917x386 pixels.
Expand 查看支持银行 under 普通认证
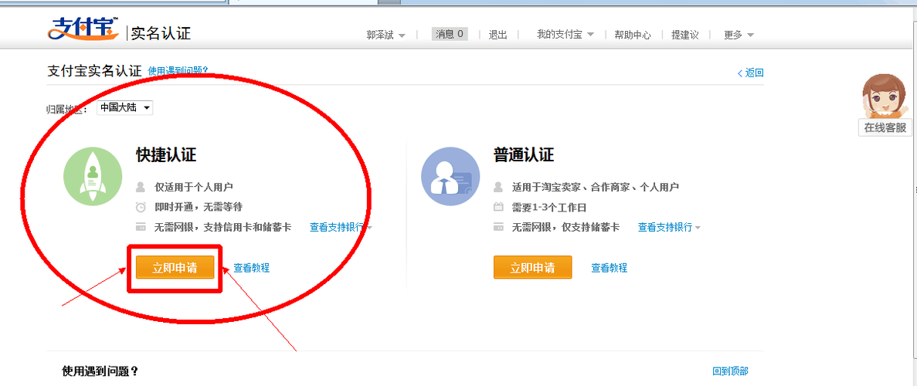[668, 227]
